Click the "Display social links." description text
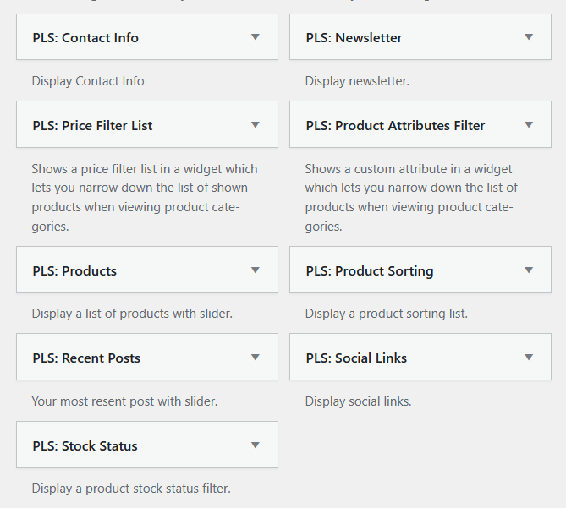Screen dimensions: 566x508 (x=358, y=401)
